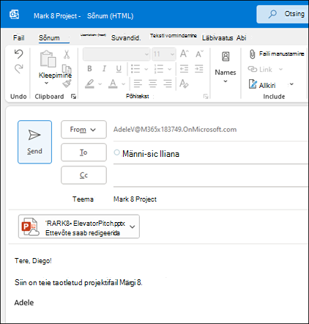Click the clear formatting icon
Viewport: 309px width, 324px height.
(x=184, y=84)
